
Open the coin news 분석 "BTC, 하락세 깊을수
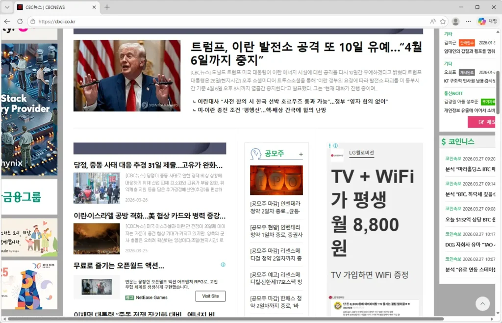click(470, 194)
